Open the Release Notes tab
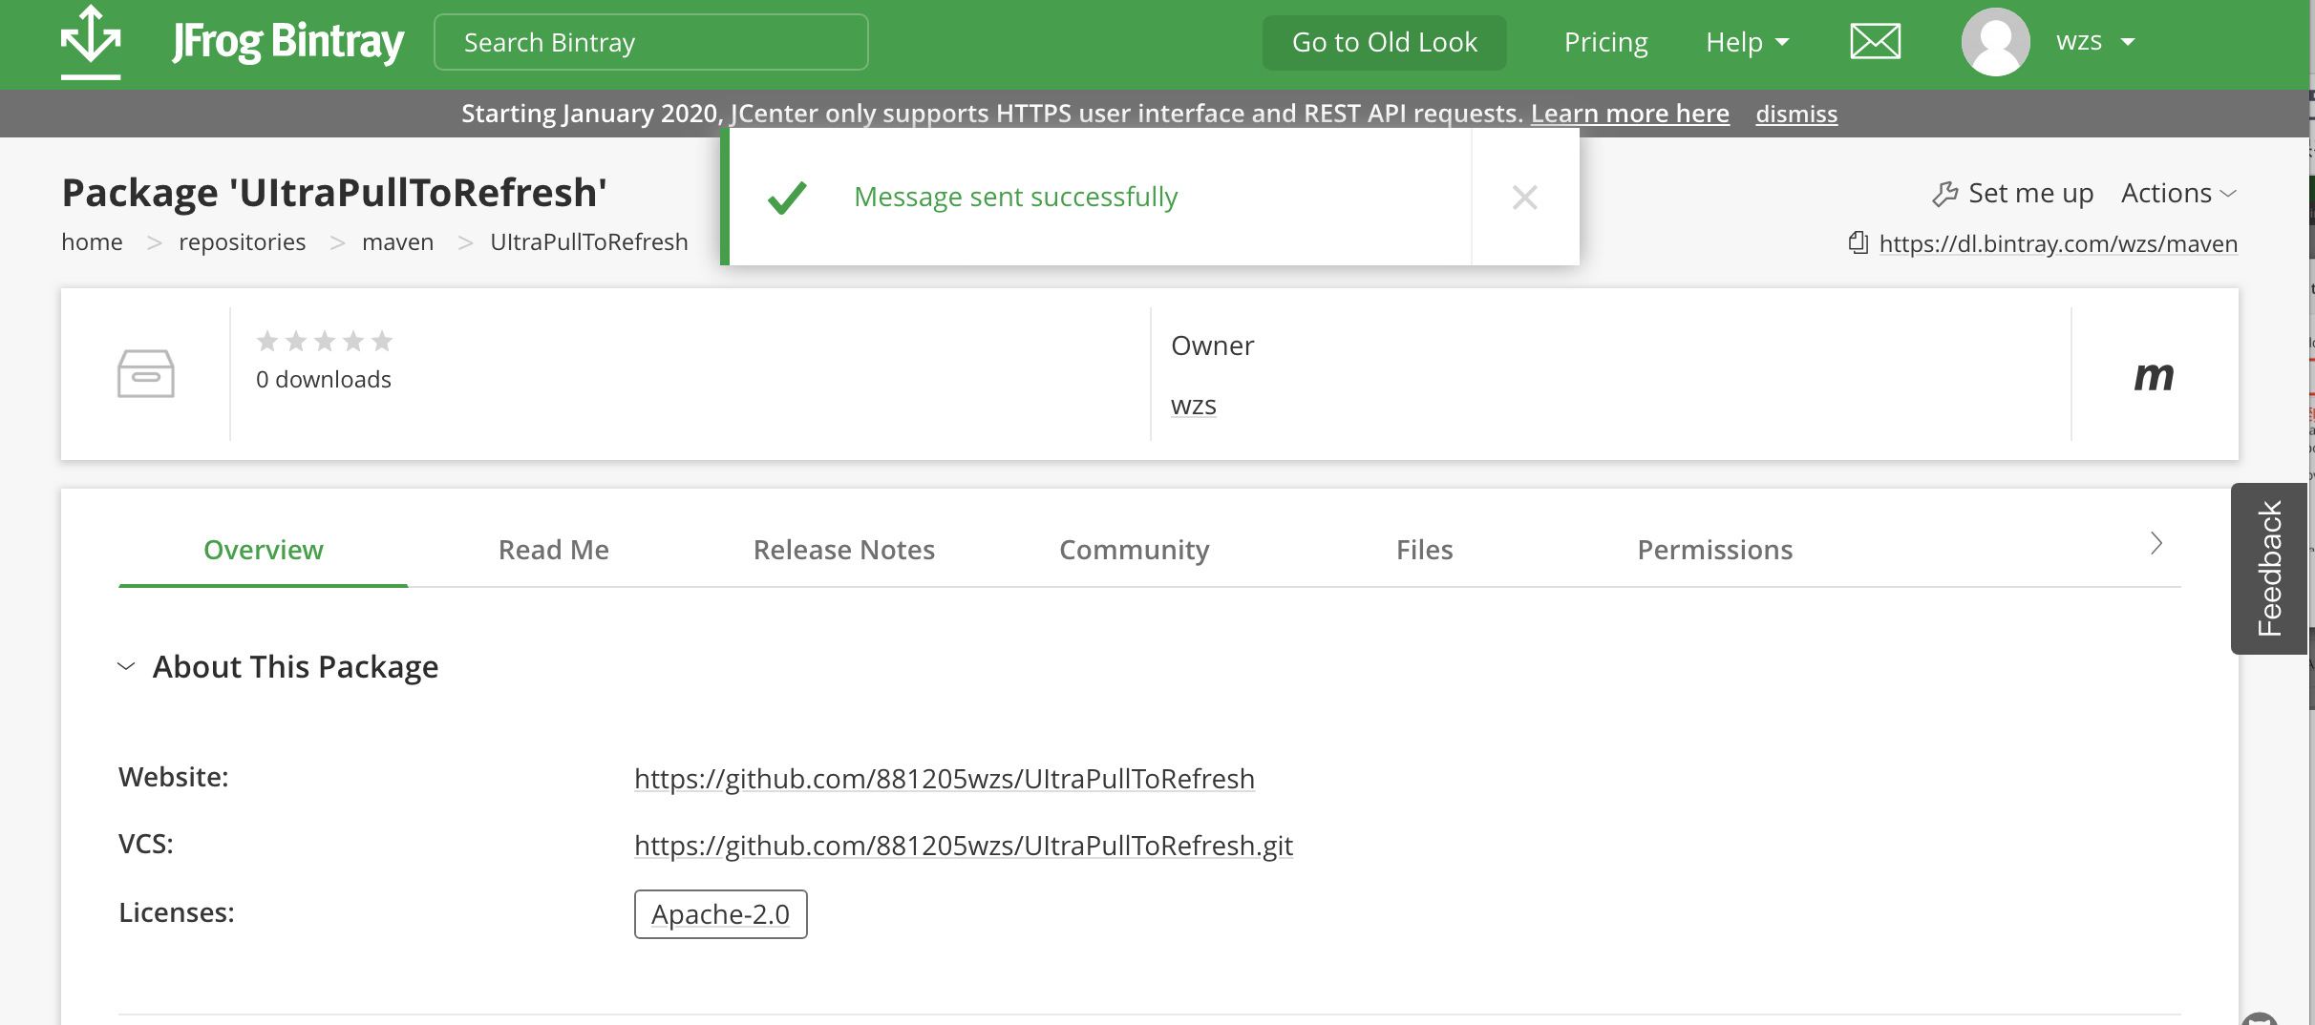 [844, 550]
